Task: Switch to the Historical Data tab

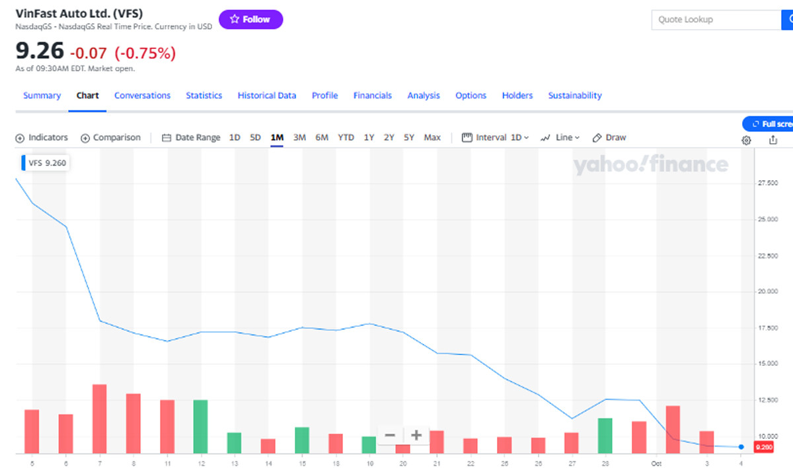Action: pyautogui.click(x=267, y=96)
